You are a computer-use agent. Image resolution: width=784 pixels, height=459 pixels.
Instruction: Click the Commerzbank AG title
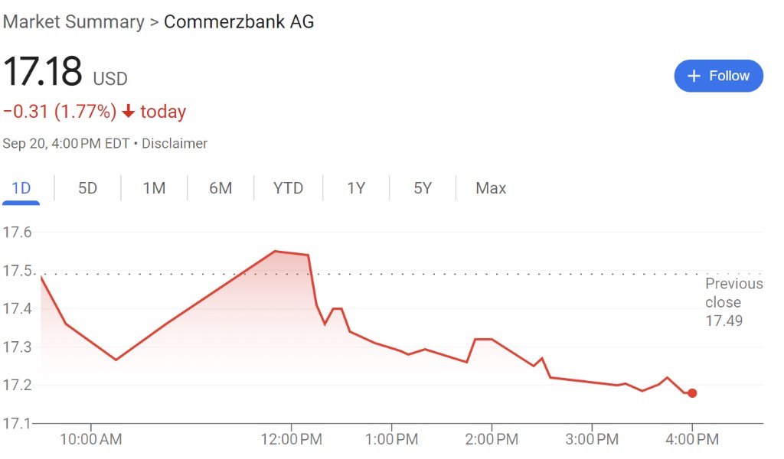(x=239, y=21)
